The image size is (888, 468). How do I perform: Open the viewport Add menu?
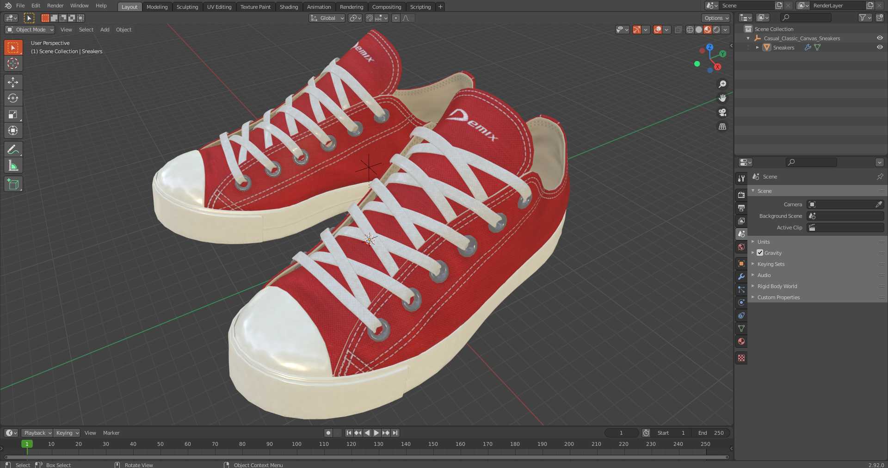tap(105, 30)
